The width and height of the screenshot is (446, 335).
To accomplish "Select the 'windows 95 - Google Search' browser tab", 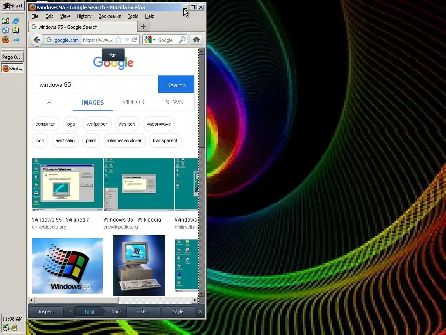I will point(82,27).
